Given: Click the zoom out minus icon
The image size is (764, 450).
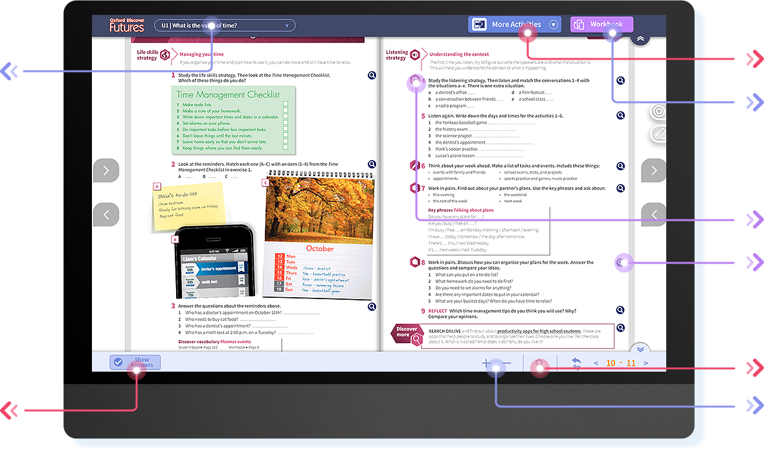Looking at the screenshot, I should 506,363.
